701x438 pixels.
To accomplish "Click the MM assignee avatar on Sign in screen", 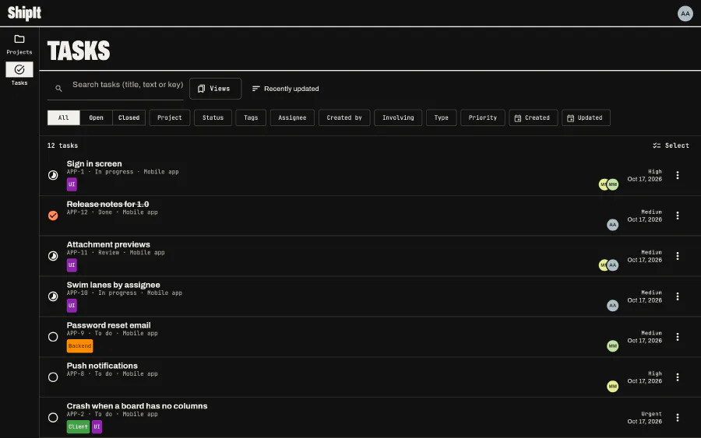I will [x=613, y=184].
